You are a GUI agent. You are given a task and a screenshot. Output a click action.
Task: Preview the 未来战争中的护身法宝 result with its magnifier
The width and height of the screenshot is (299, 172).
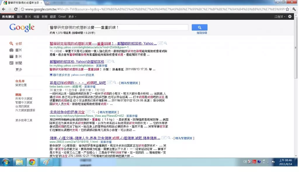coord(93,112)
